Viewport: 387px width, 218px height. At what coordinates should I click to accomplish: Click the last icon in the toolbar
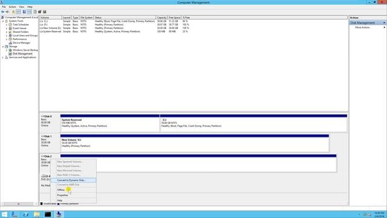(x=45, y=12)
